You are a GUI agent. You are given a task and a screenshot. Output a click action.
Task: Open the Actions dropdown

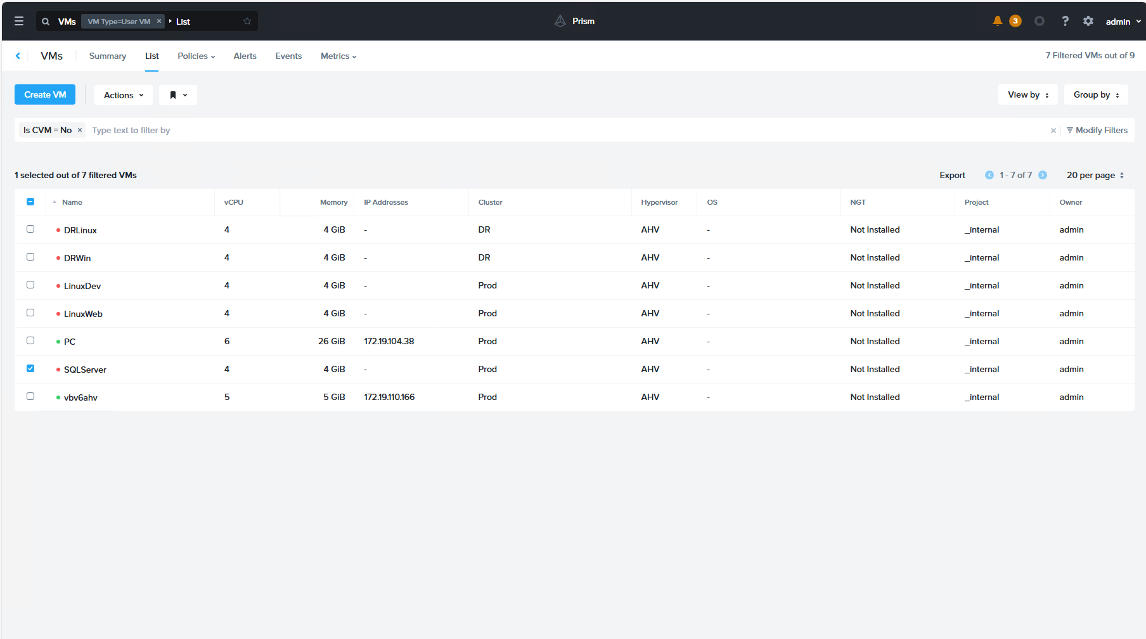124,95
